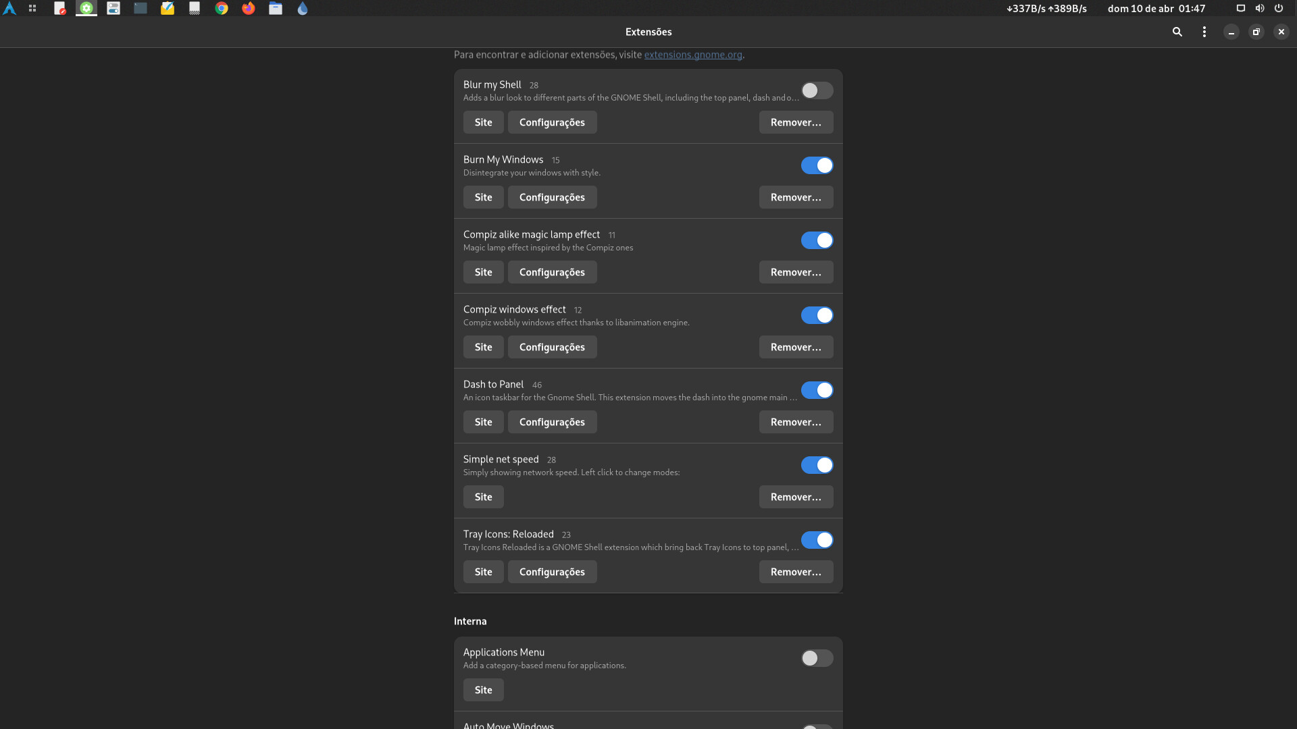Launch the terminal icon in the top panel
The image size is (1297, 729).
[x=141, y=9]
